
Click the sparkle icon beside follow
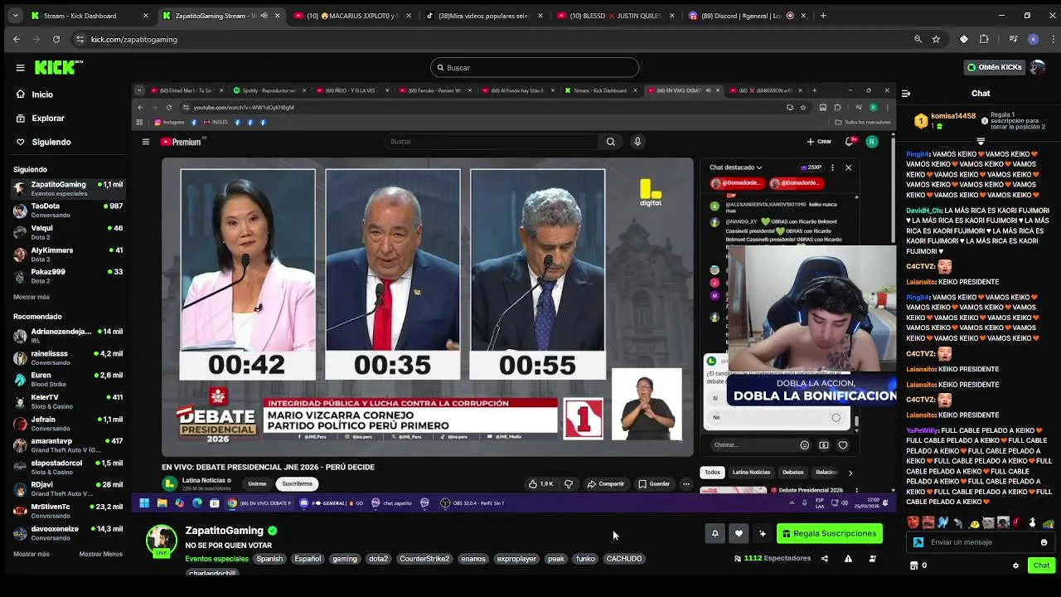763,534
